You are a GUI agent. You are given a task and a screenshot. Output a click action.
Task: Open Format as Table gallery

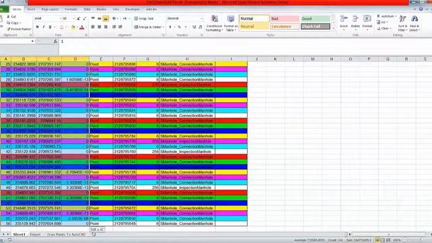(230, 24)
